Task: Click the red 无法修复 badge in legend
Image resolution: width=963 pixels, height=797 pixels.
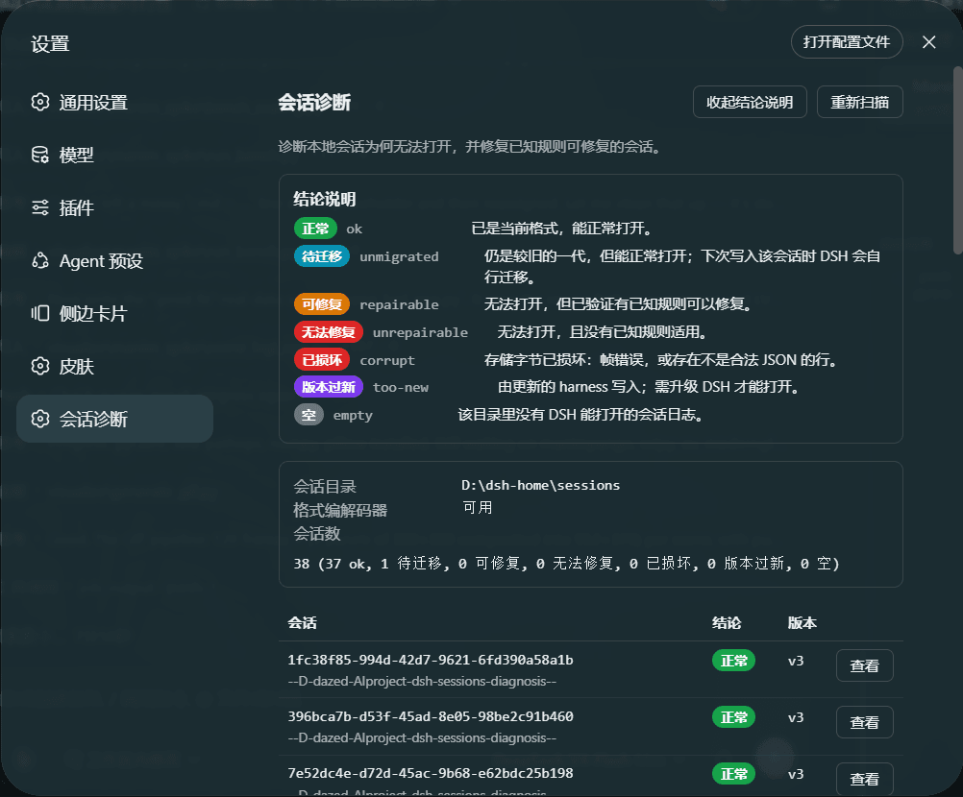Action: (x=328, y=332)
